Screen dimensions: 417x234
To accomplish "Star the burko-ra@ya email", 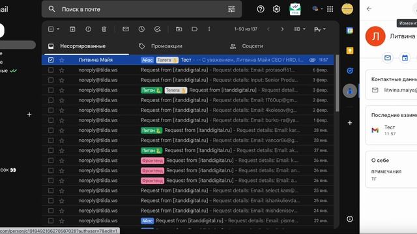I will coord(62,120).
